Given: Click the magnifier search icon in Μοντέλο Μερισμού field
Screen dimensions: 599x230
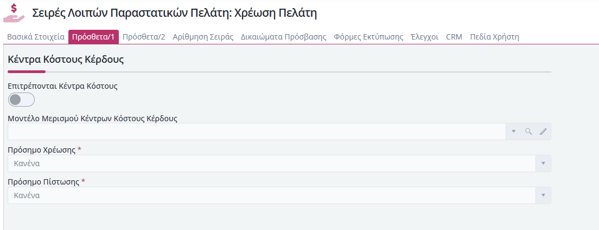Looking at the screenshot, I should (x=528, y=132).
